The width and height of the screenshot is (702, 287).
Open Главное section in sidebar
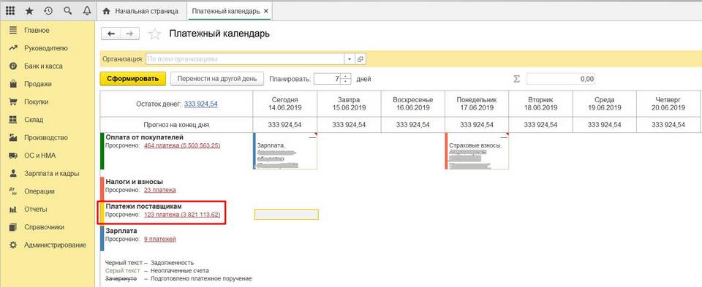click(x=37, y=31)
